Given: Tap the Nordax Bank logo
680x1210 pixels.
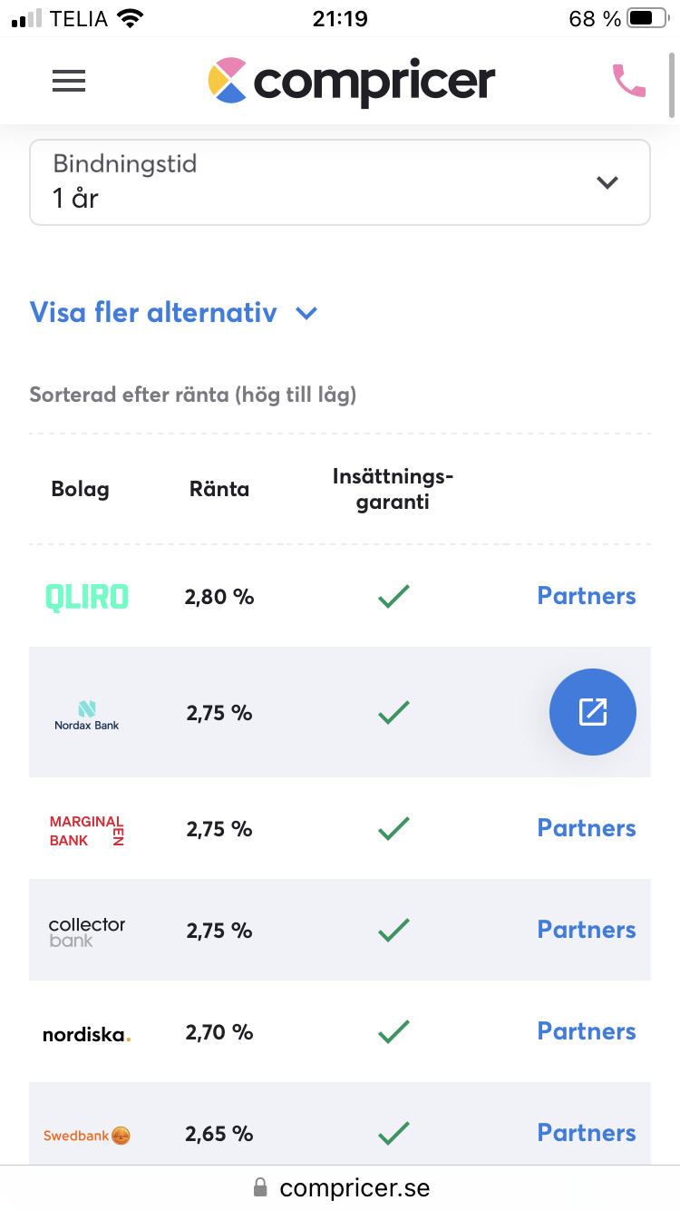Looking at the screenshot, I should coord(87,715).
